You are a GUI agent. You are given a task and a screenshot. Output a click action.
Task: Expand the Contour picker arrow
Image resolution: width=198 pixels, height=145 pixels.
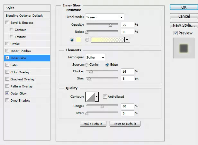pos(97,97)
